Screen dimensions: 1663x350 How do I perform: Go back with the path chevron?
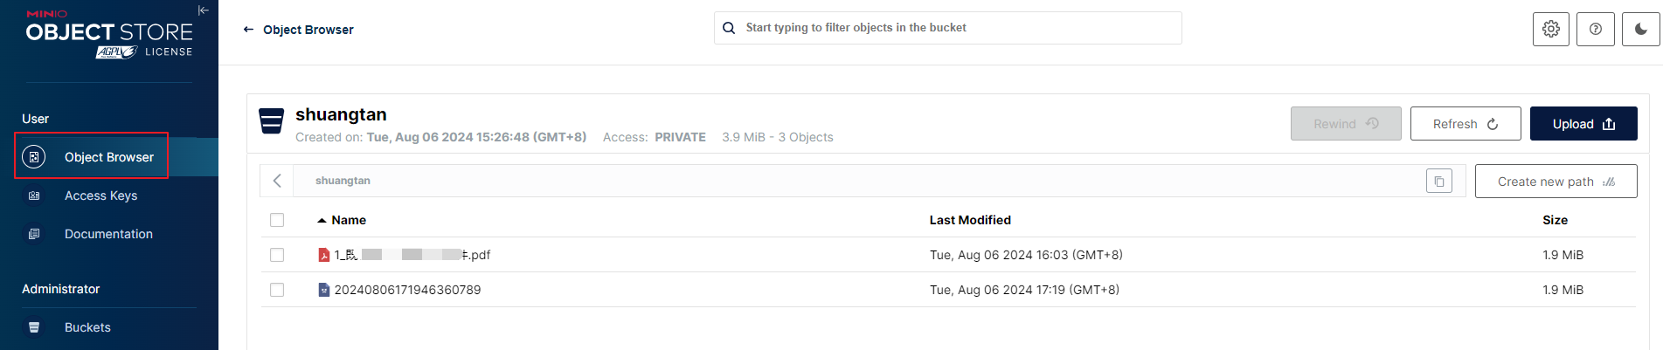[x=277, y=181]
